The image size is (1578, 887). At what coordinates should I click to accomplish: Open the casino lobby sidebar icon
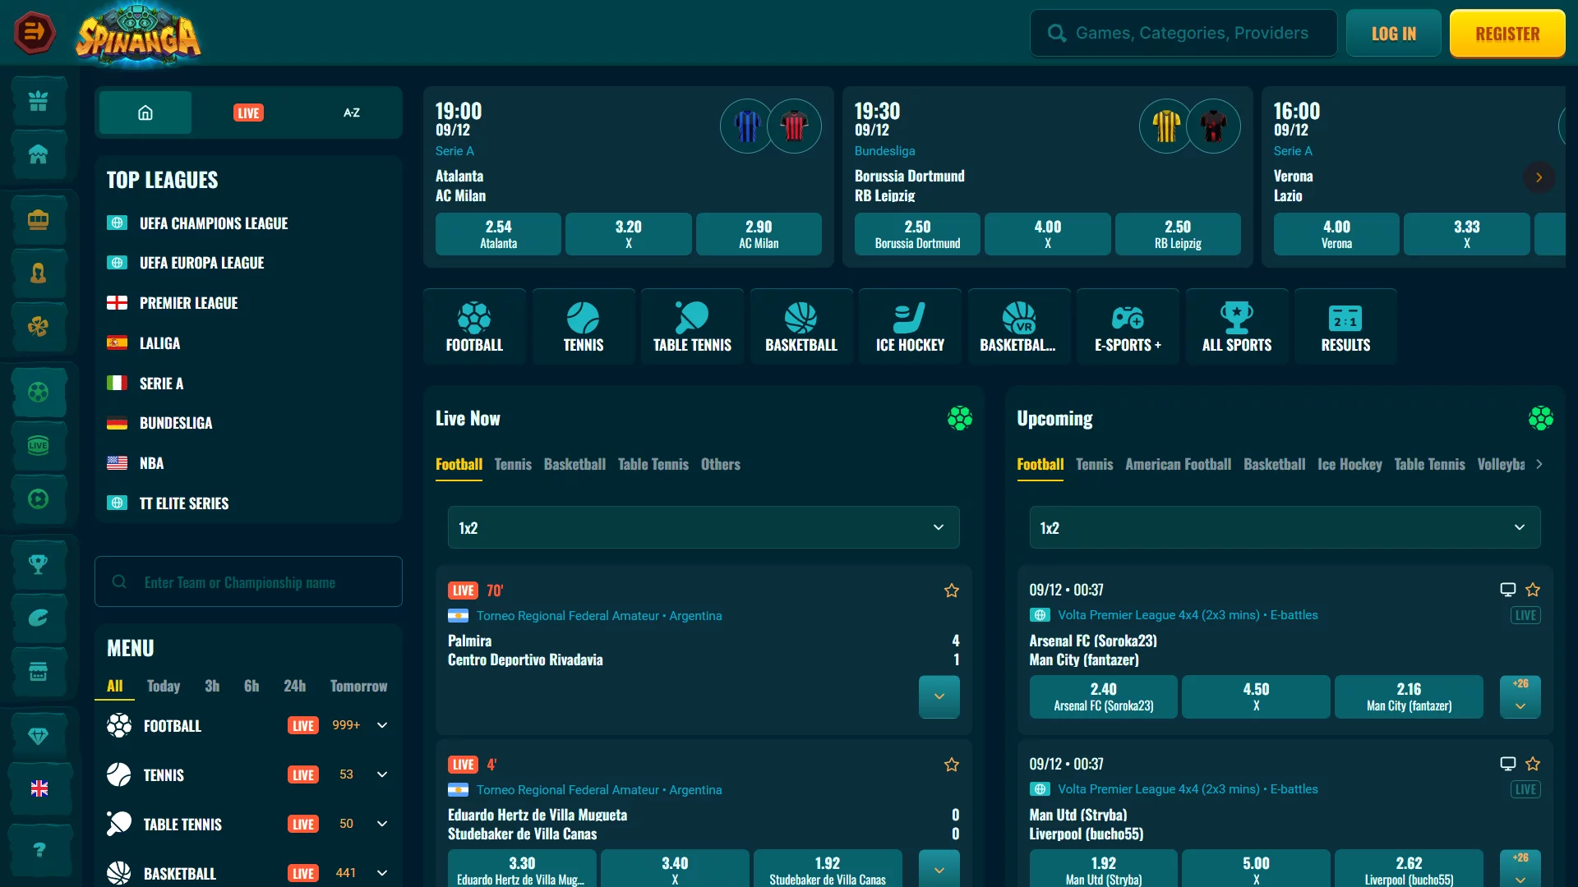tap(39, 154)
